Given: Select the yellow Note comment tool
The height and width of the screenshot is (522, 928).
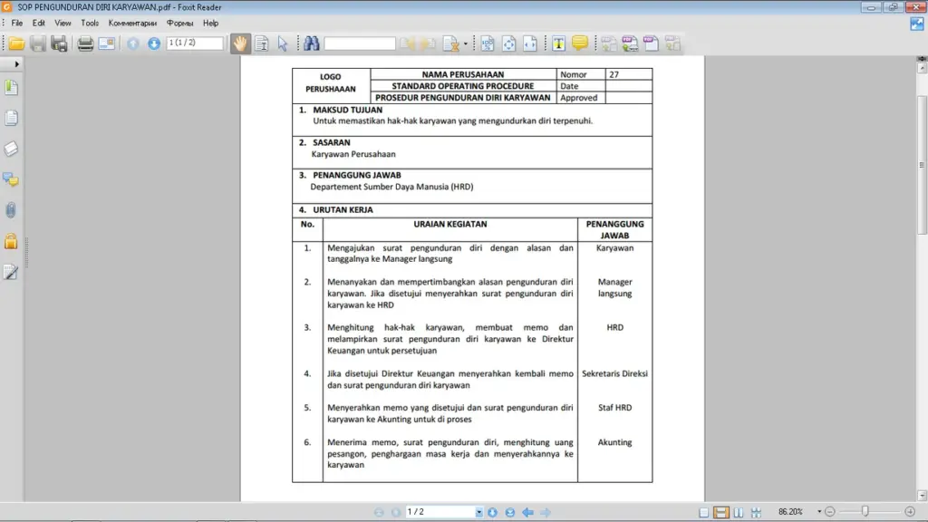Looking at the screenshot, I should coord(579,43).
